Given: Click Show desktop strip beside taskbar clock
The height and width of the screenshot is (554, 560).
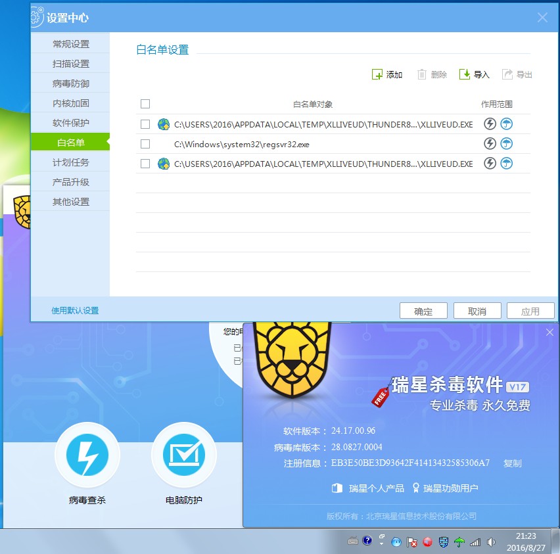Looking at the screenshot, I should [x=555, y=542].
